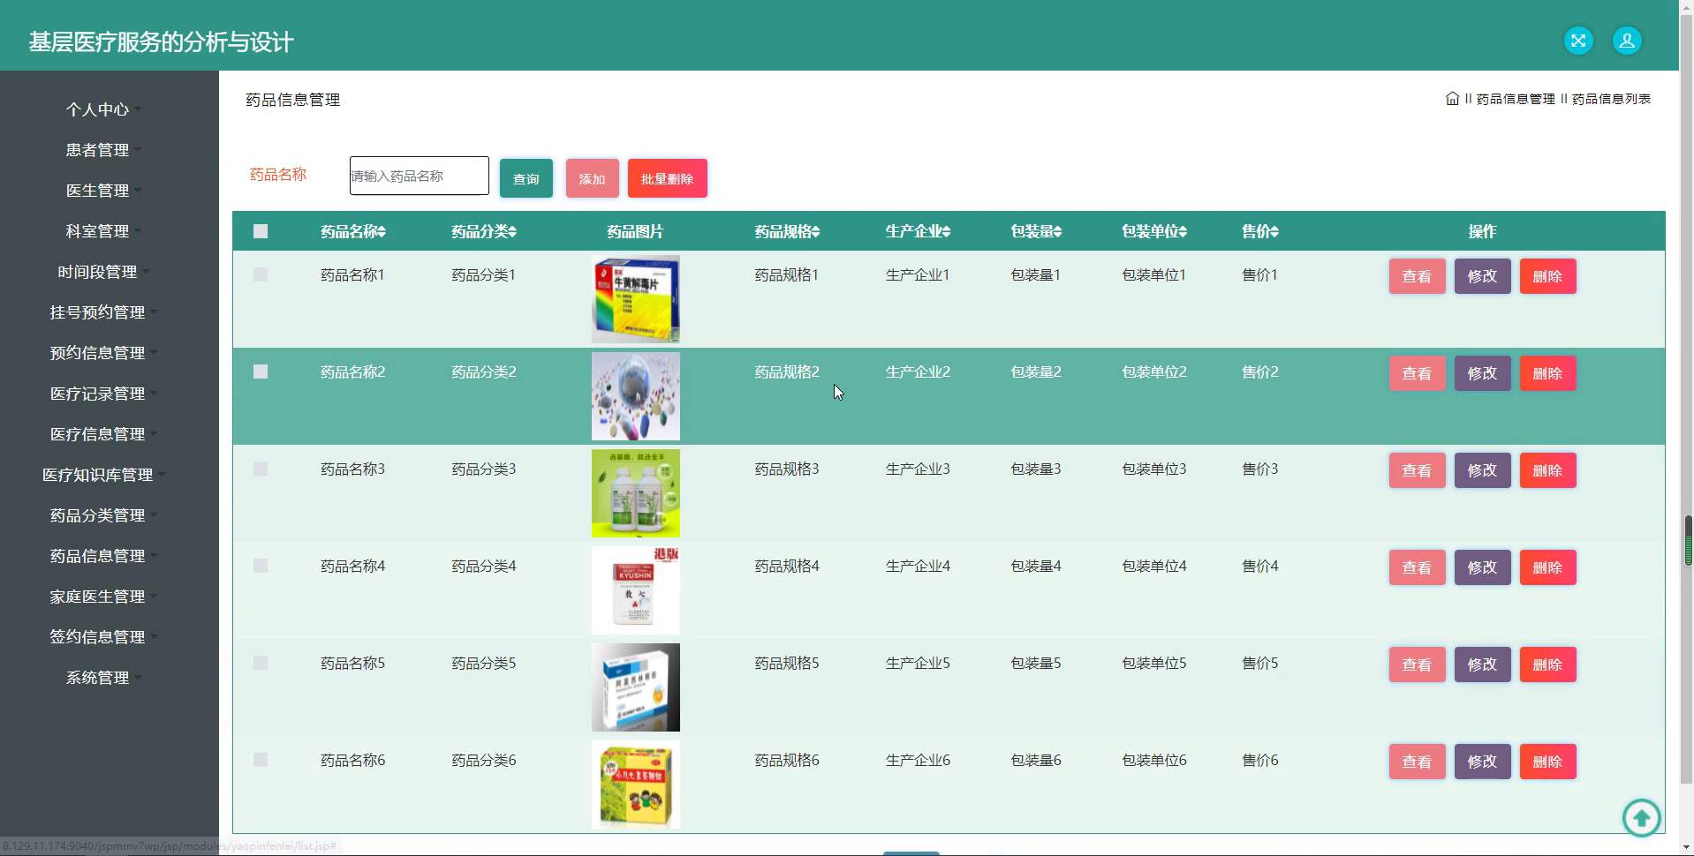Click the 售价5 table cell
Viewport: 1694px width, 856px height.
(1259, 663)
